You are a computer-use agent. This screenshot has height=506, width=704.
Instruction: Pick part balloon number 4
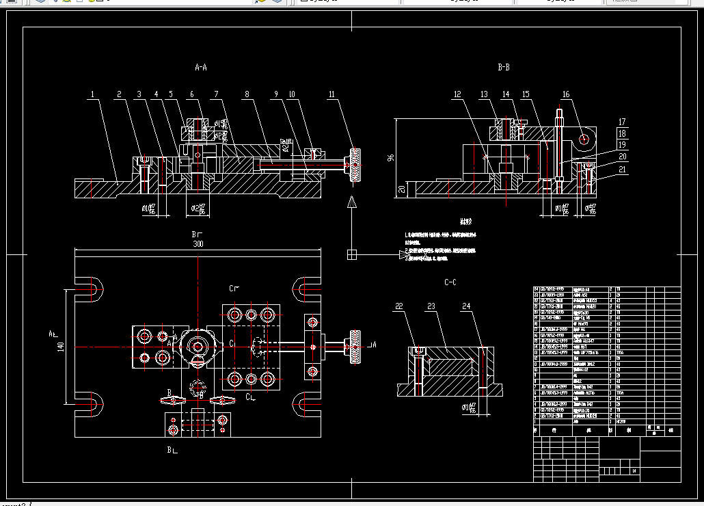[x=157, y=94]
